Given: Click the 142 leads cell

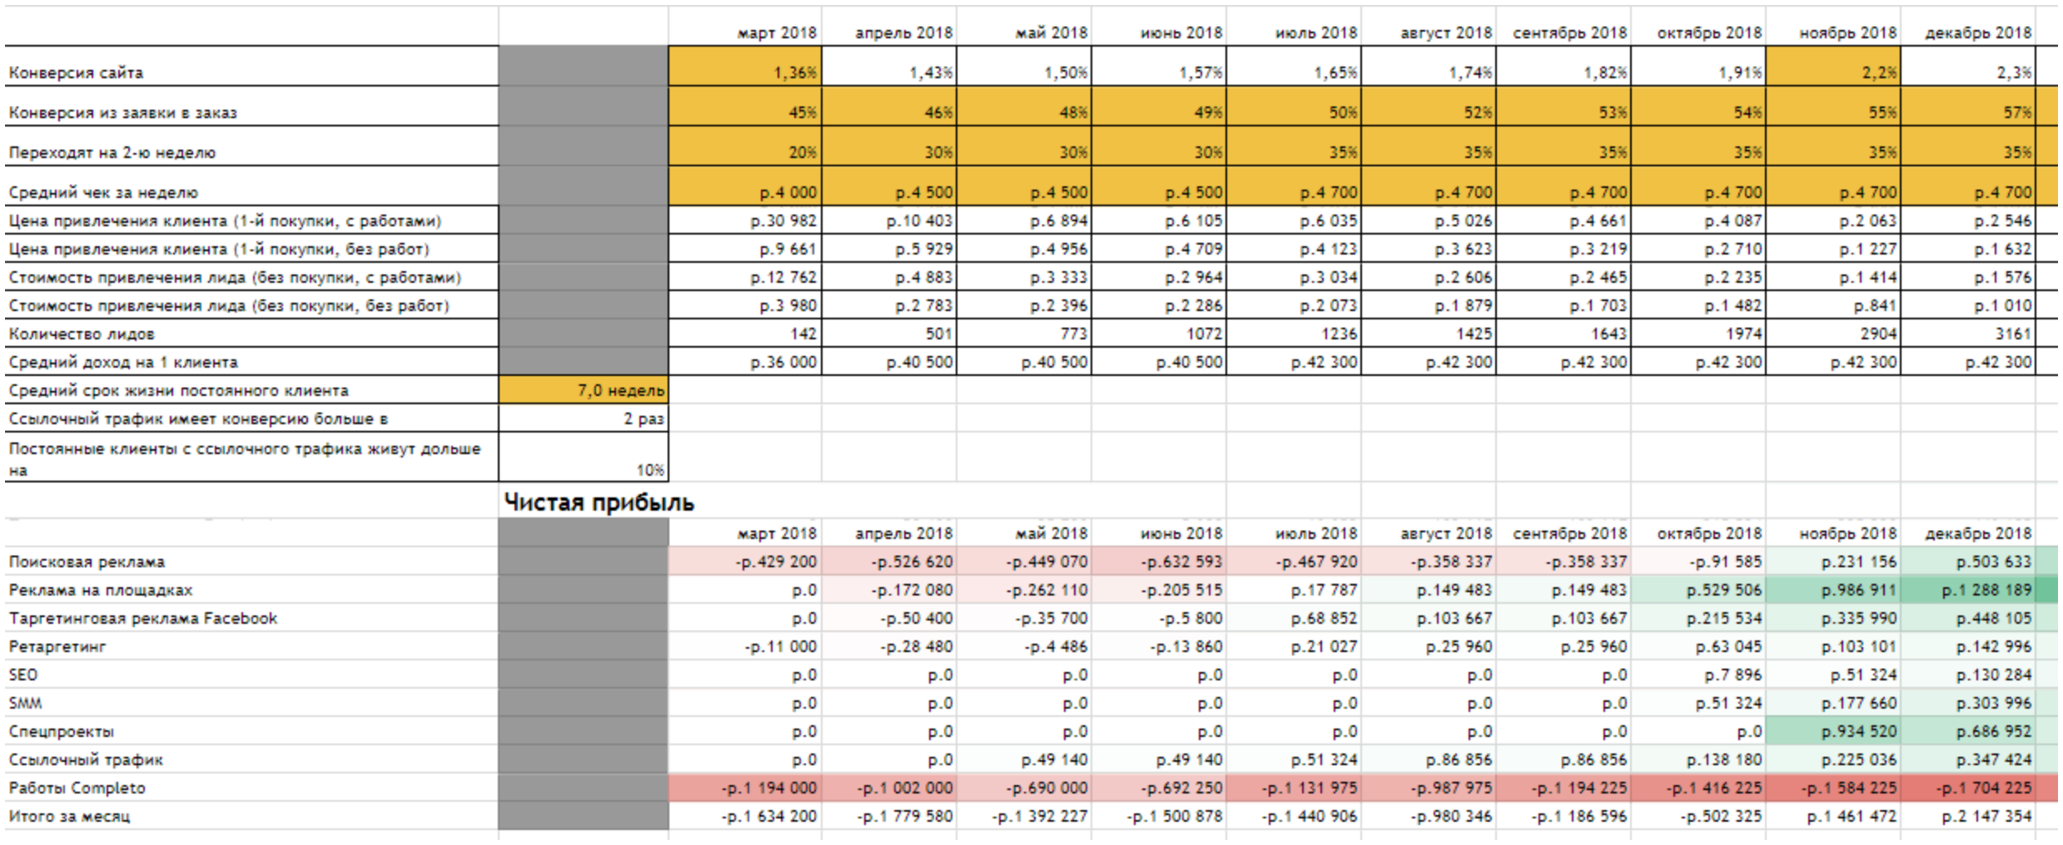Looking at the screenshot, I should point(744,334).
